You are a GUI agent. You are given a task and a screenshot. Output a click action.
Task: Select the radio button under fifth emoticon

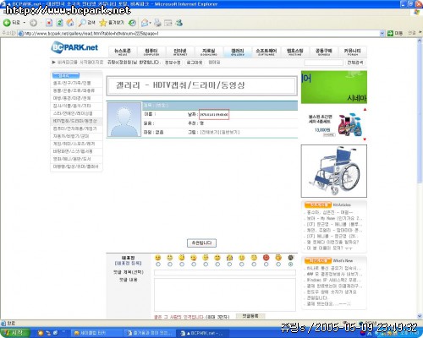(206, 264)
